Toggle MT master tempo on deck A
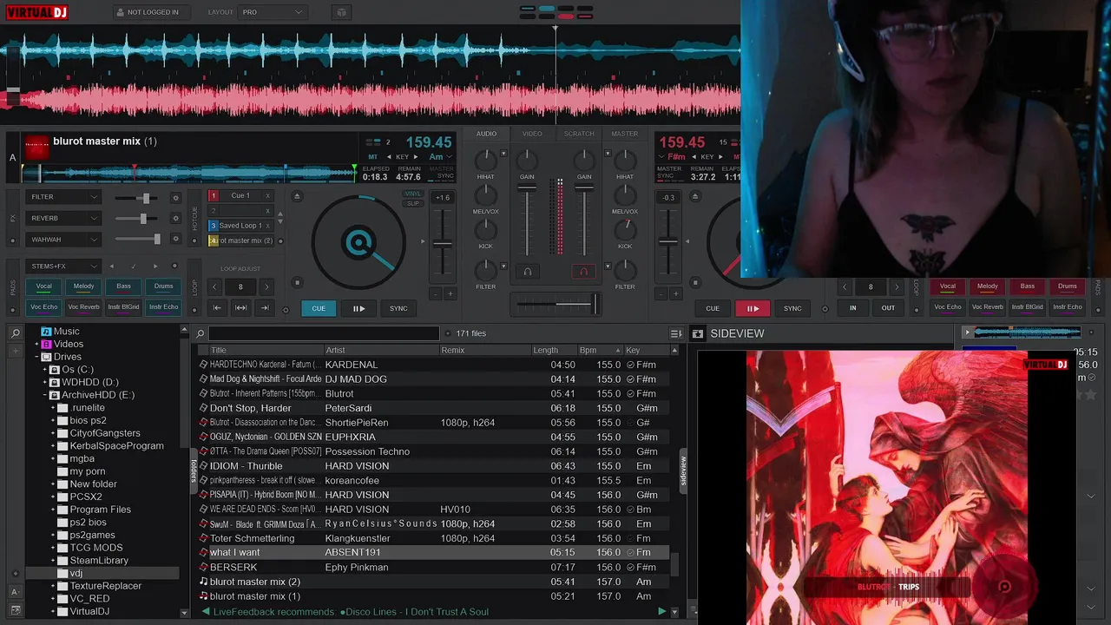This screenshot has height=625, width=1111. [373, 157]
